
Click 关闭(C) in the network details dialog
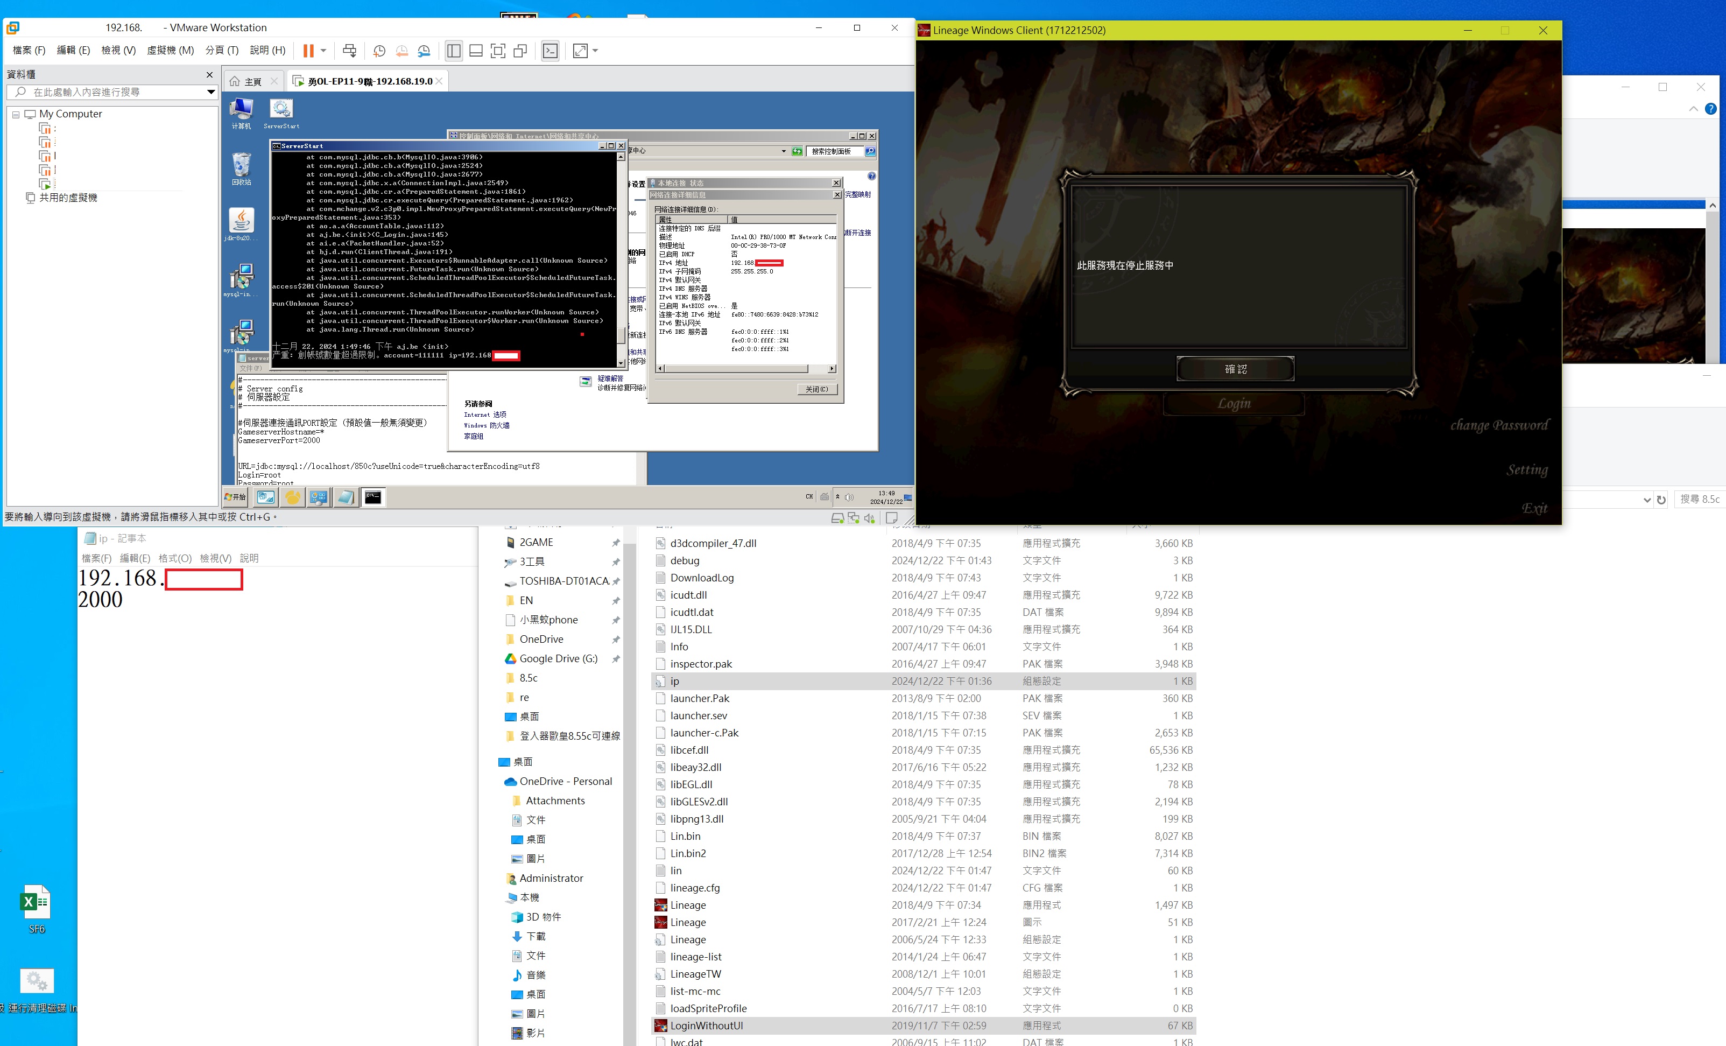[817, 390]
